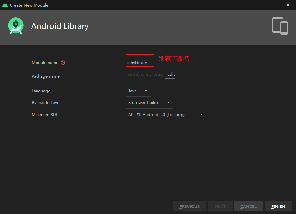The image size is (296, 214).
Task: Click the Cancel button
Action: [x=248, y=206]
